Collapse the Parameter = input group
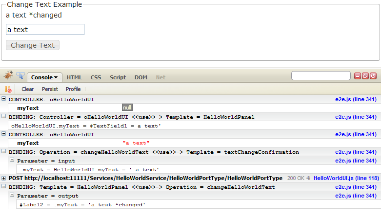Screen dimensions: 381x216 pos(13,161)
